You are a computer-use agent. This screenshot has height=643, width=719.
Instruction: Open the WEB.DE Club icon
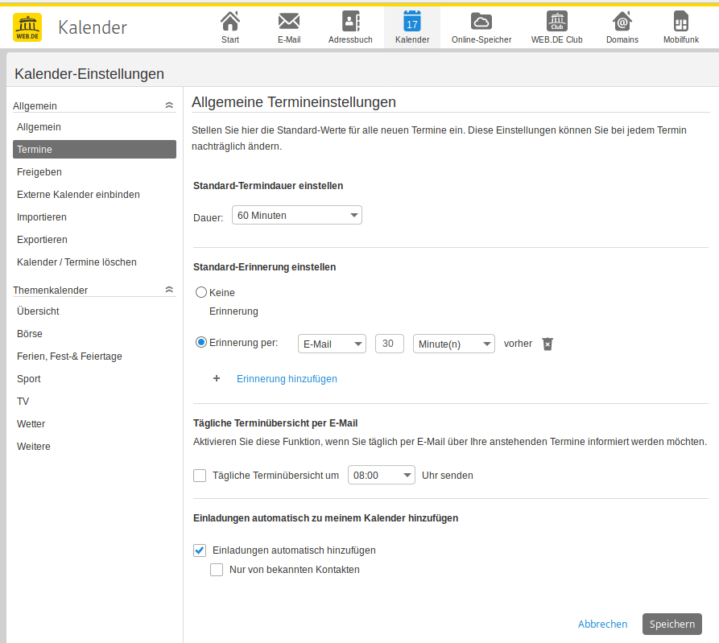click(556, 22)
